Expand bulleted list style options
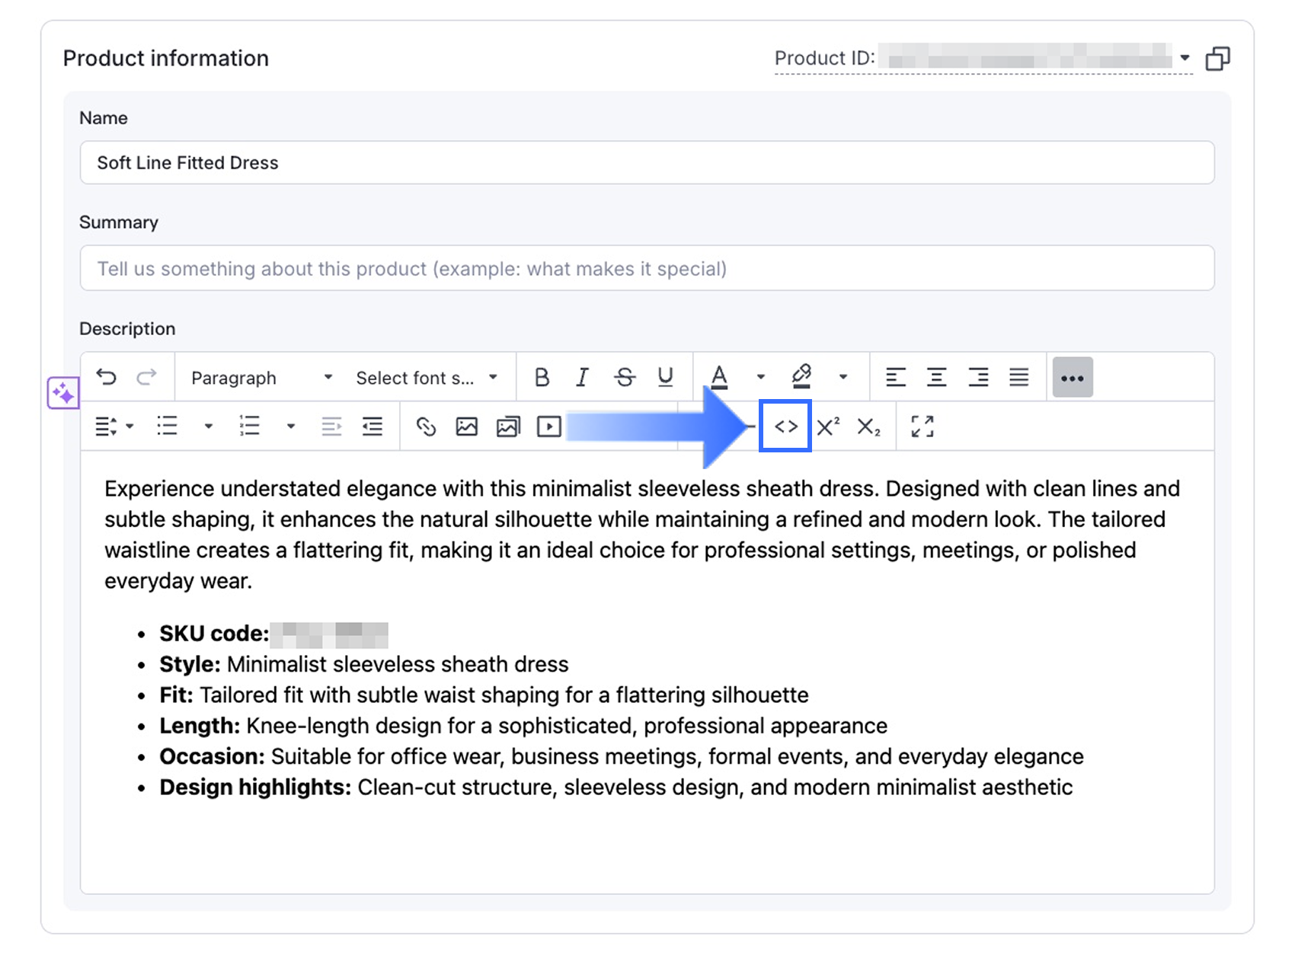1295x955 pixels. tap(208, 426)
